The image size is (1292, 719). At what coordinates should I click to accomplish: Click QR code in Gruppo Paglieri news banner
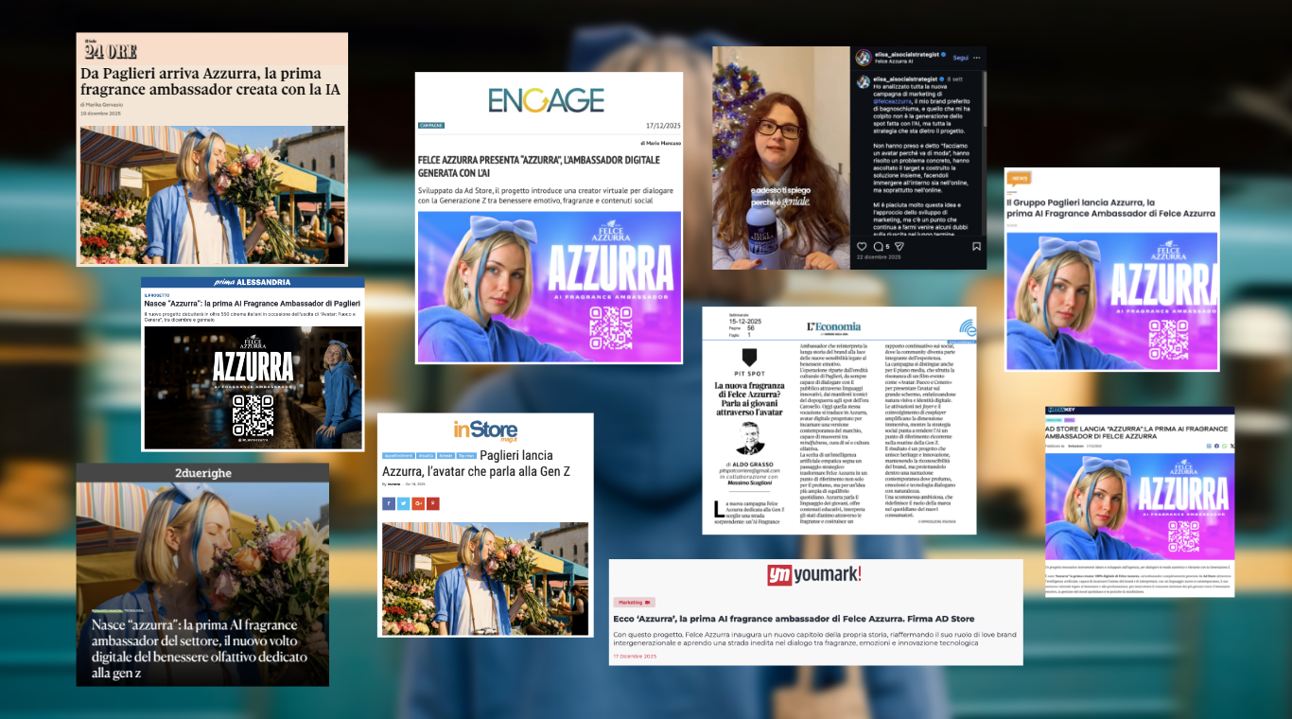tap(1168, 340)
